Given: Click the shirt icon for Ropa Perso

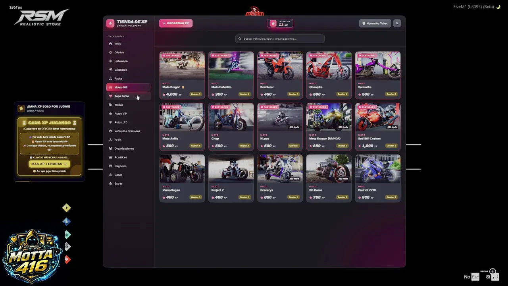Looking at the screenshot, I should tap(110, 96).
